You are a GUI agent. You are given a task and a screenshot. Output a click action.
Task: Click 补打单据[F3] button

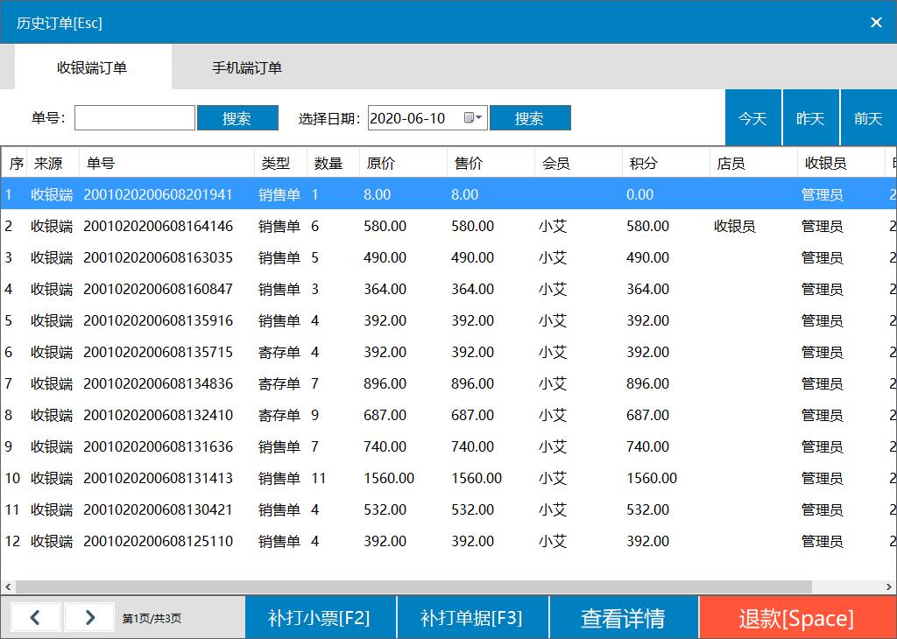click(472, 618)
